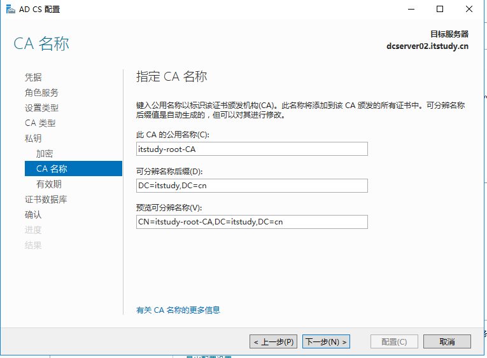This screenshot has width=487, height=358.
Task: Go back with 上一步(P) button
Action: tap(273, 341)
